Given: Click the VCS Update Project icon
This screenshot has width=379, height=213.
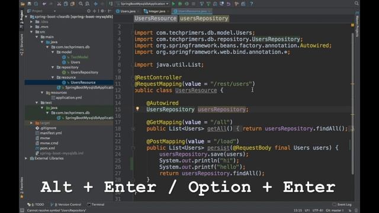Looking at the screenshot, I should tap(201, 4).
